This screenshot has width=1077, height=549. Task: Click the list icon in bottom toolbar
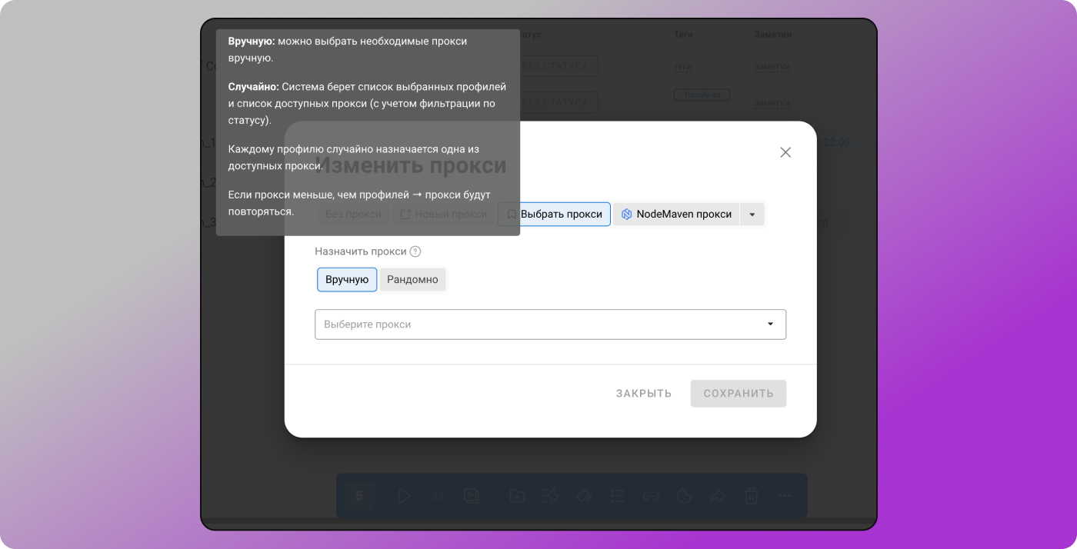click(x=617, y=496)
